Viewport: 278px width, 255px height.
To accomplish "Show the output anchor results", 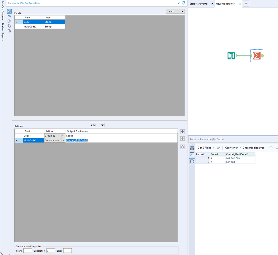I will click(192, 161).
